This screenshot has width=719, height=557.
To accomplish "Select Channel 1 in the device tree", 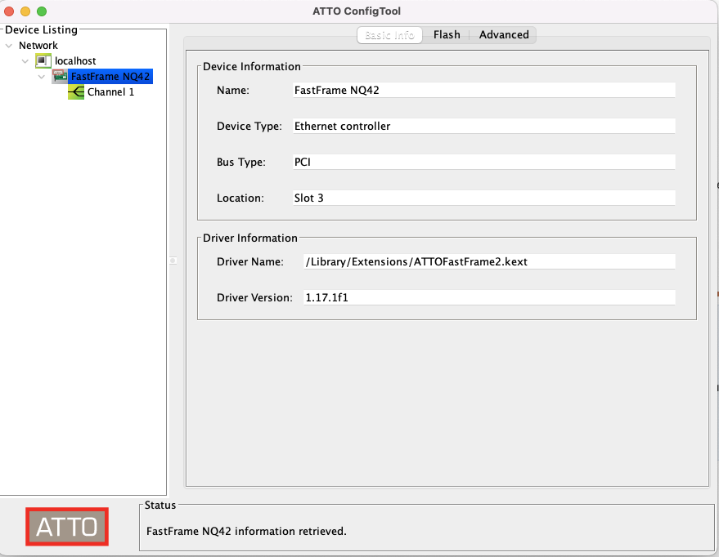I will pyautogui.click(x=110, y=92).
